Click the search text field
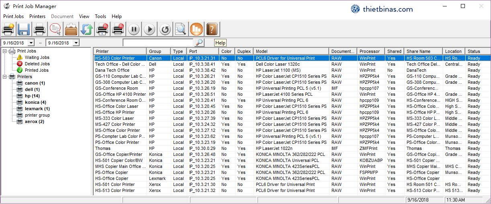Viewport: 491px width, 204px height. click(158, 42)
